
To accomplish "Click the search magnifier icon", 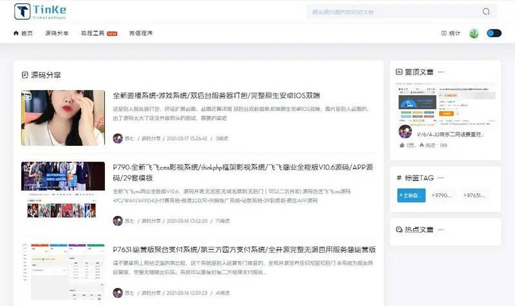I will tap(486, 12).
